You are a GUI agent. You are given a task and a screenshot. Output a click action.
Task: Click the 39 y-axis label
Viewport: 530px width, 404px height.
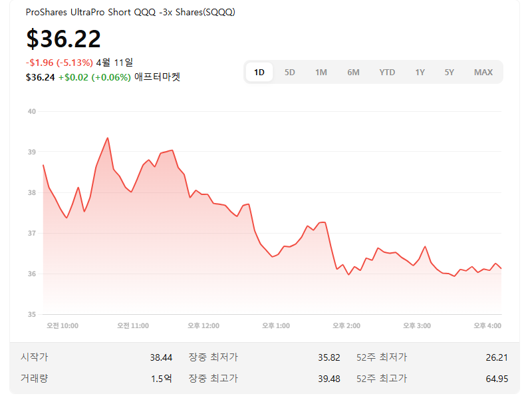click(x=32, y=152)
